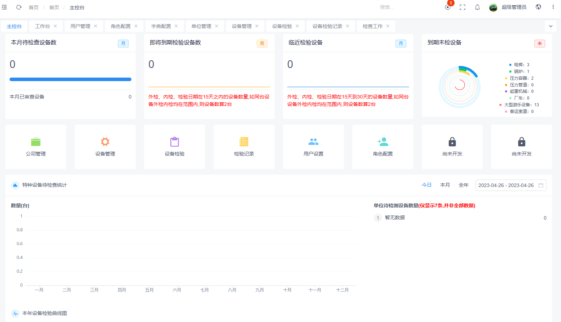Viewport: 561px width, 322px height.
Task: Click the 暂无数据 ranking row
Action: pos(460,218)
